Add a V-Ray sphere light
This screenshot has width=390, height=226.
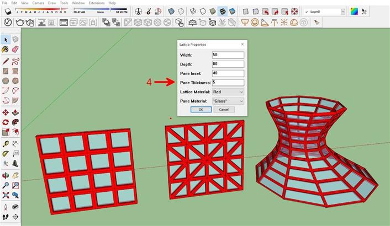(x=255, y=23)
